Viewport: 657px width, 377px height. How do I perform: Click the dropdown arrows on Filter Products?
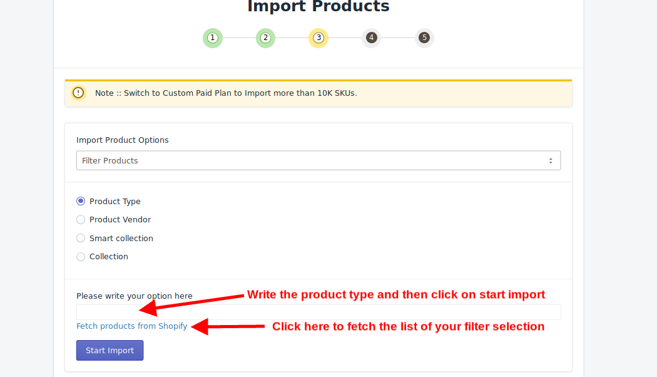551,160
